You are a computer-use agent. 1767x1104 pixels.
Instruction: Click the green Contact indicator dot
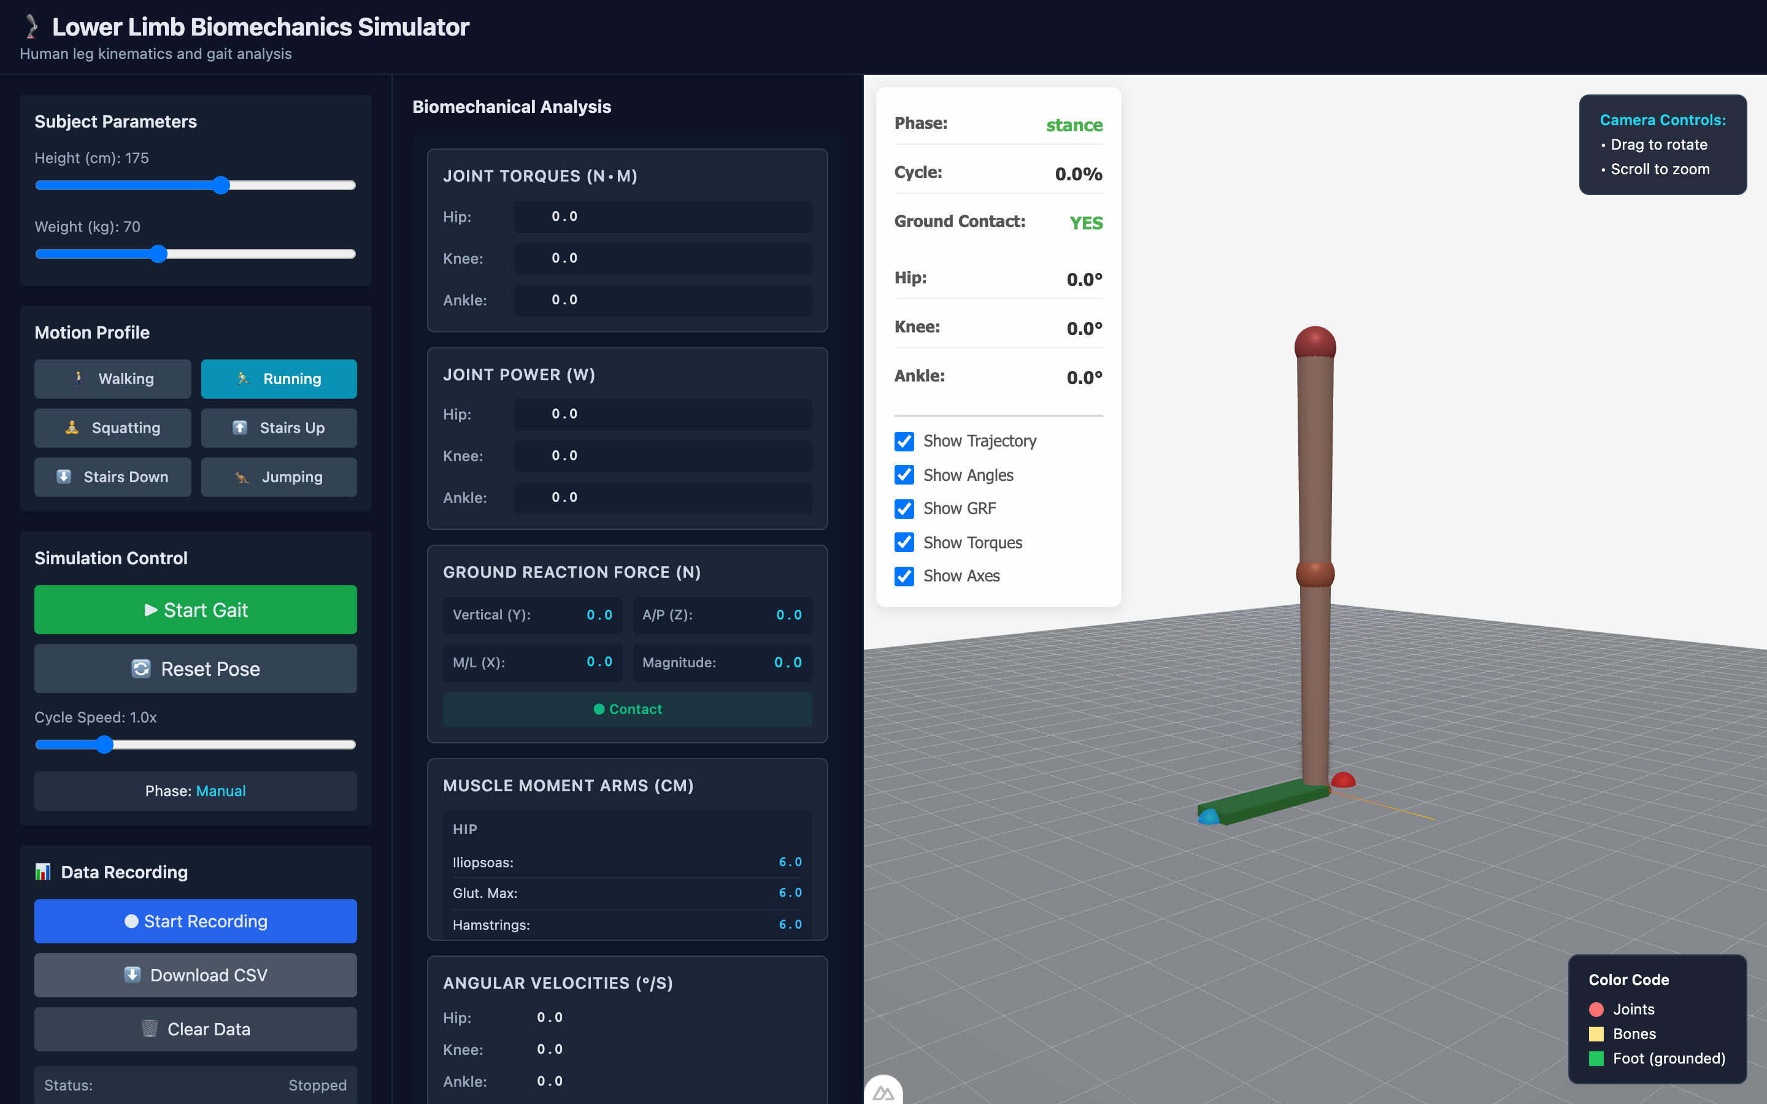tap(599, 709)
